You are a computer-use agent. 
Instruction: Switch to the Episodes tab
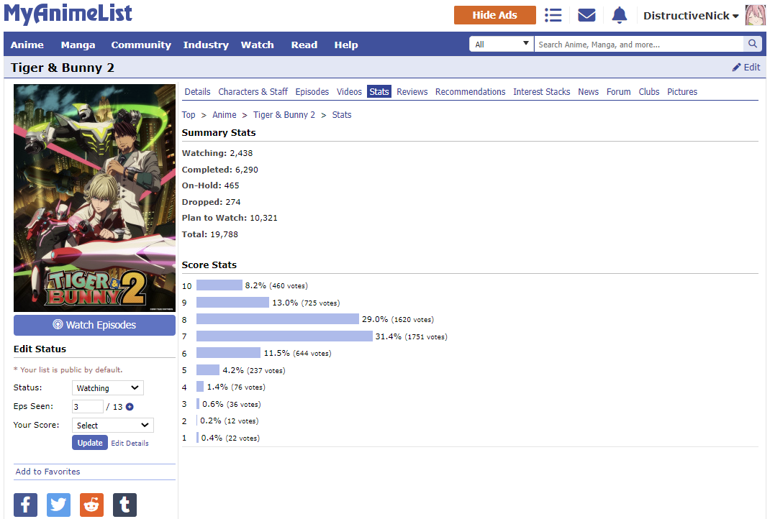312,92
